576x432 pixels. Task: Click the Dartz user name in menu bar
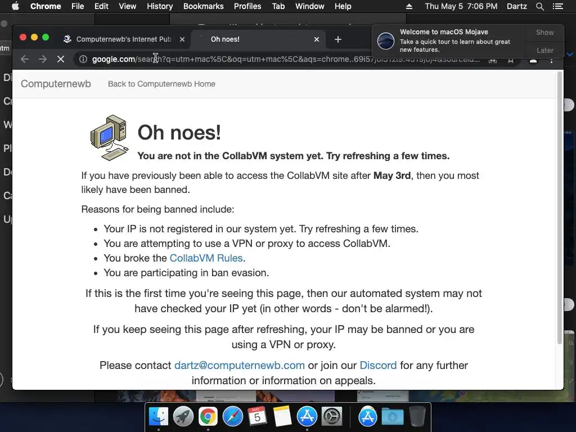point(517,6)
